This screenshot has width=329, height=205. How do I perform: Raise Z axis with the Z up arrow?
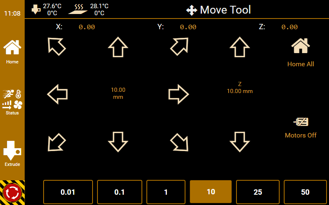click(240, 47)
